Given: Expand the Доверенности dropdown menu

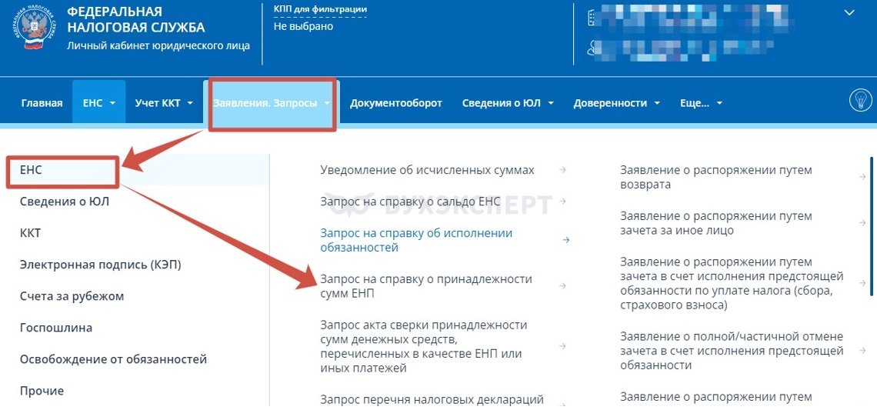Looking at the screenshot, I should (x=616, y=103).
